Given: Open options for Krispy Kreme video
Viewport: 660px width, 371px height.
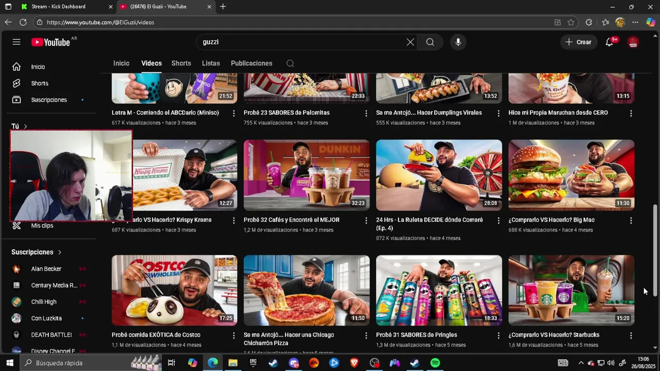Looking at the screenshot, I should [234, 220].
